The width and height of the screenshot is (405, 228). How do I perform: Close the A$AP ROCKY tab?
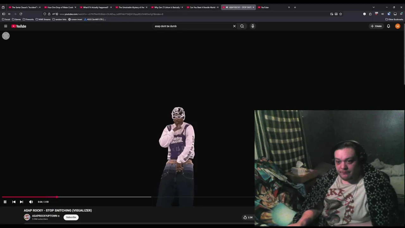pyautogui.click(x=253, y=7)
